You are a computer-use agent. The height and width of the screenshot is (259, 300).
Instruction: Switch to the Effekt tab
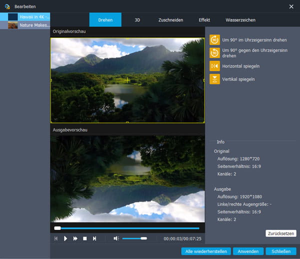point(204,20)
